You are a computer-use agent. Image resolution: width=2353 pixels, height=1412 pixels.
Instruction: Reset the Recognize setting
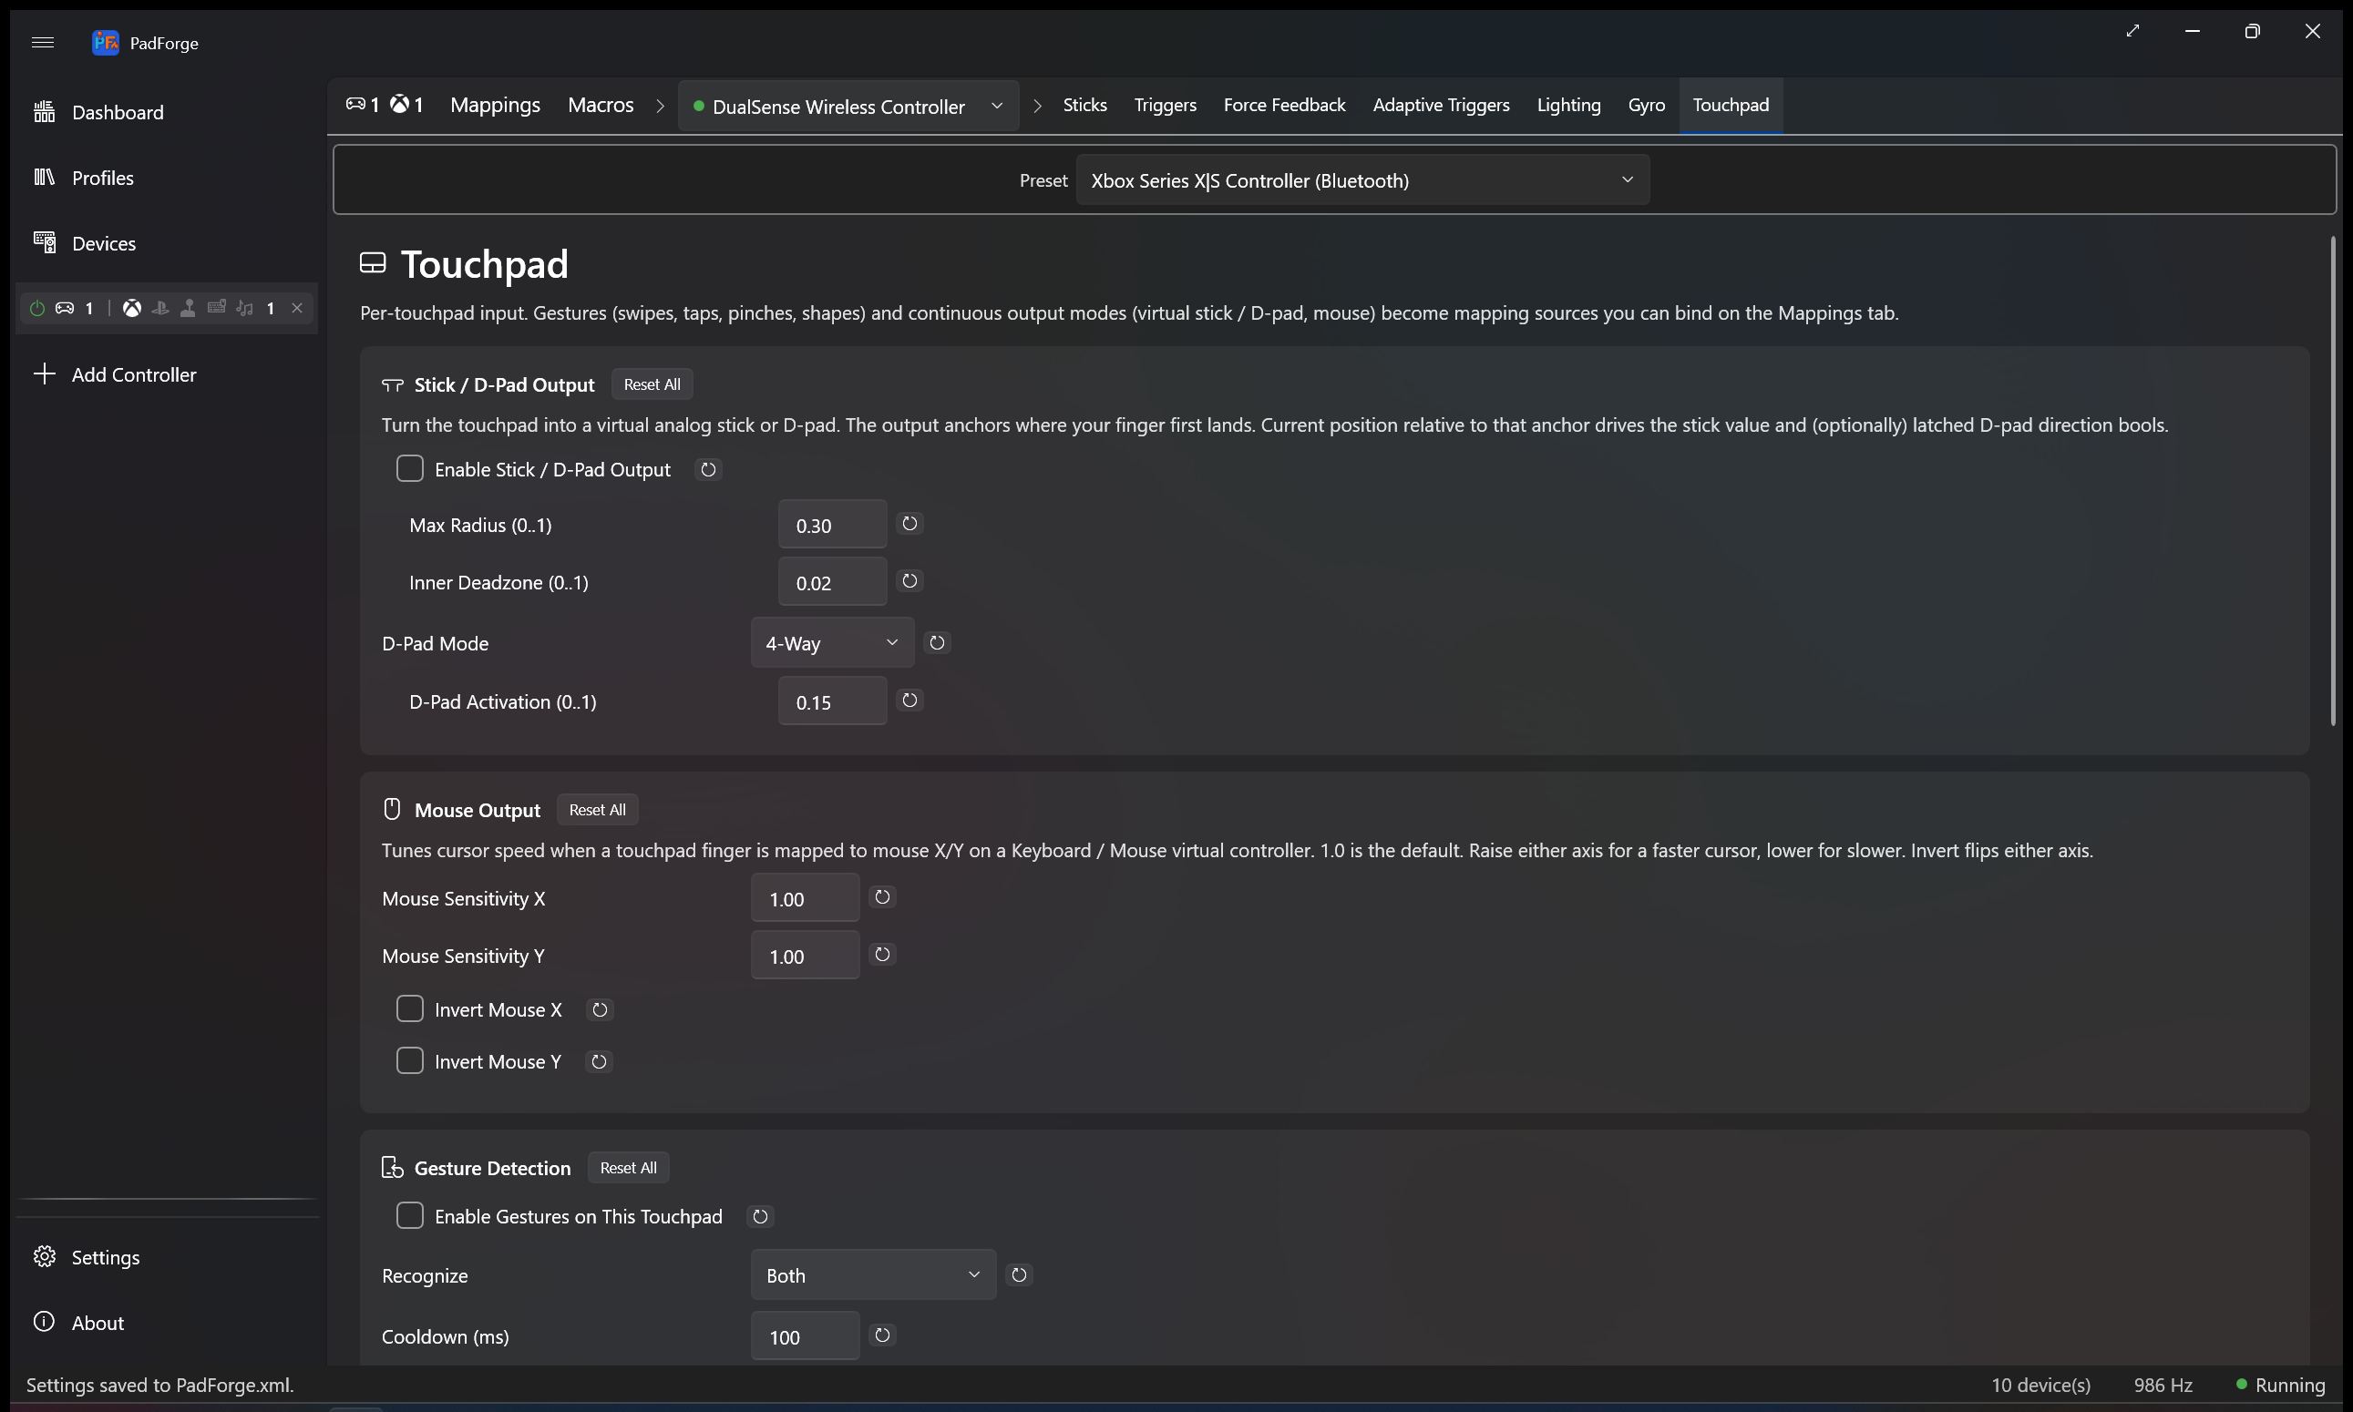1020,1275
